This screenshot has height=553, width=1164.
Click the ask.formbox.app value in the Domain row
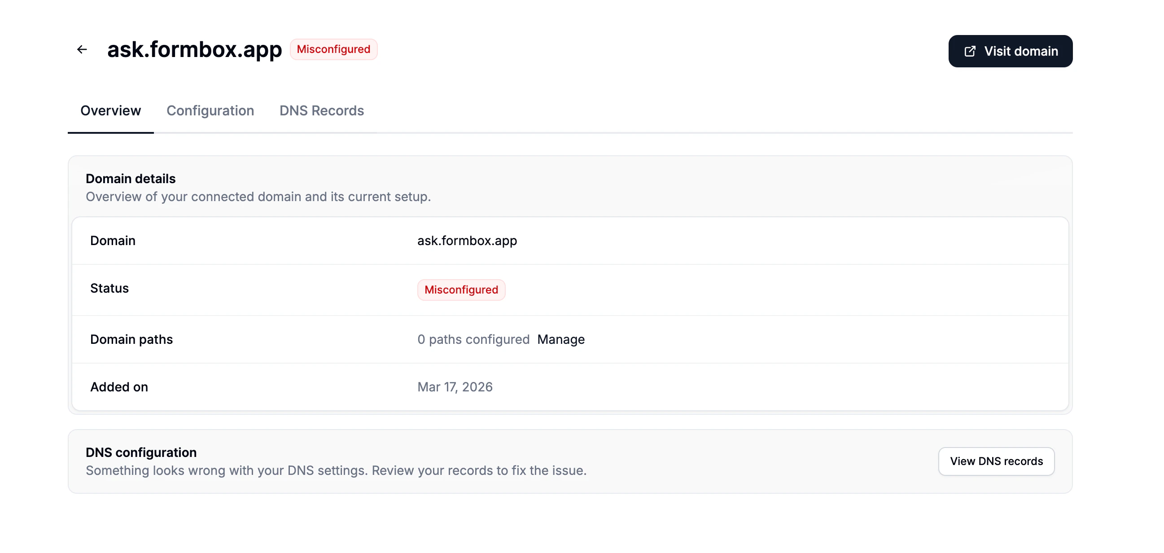[x=467, y=241]
